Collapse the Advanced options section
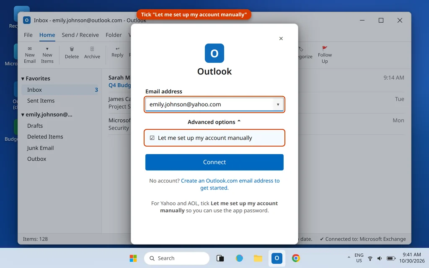 [x=214, y=122]
